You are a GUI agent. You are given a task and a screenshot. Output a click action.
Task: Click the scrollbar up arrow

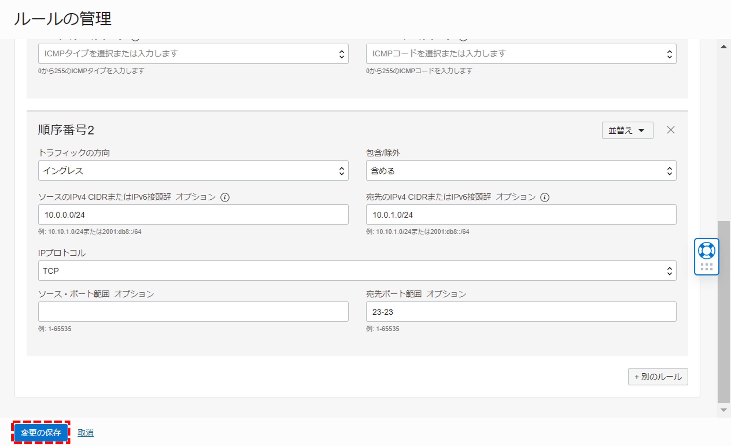coord(724,47)
